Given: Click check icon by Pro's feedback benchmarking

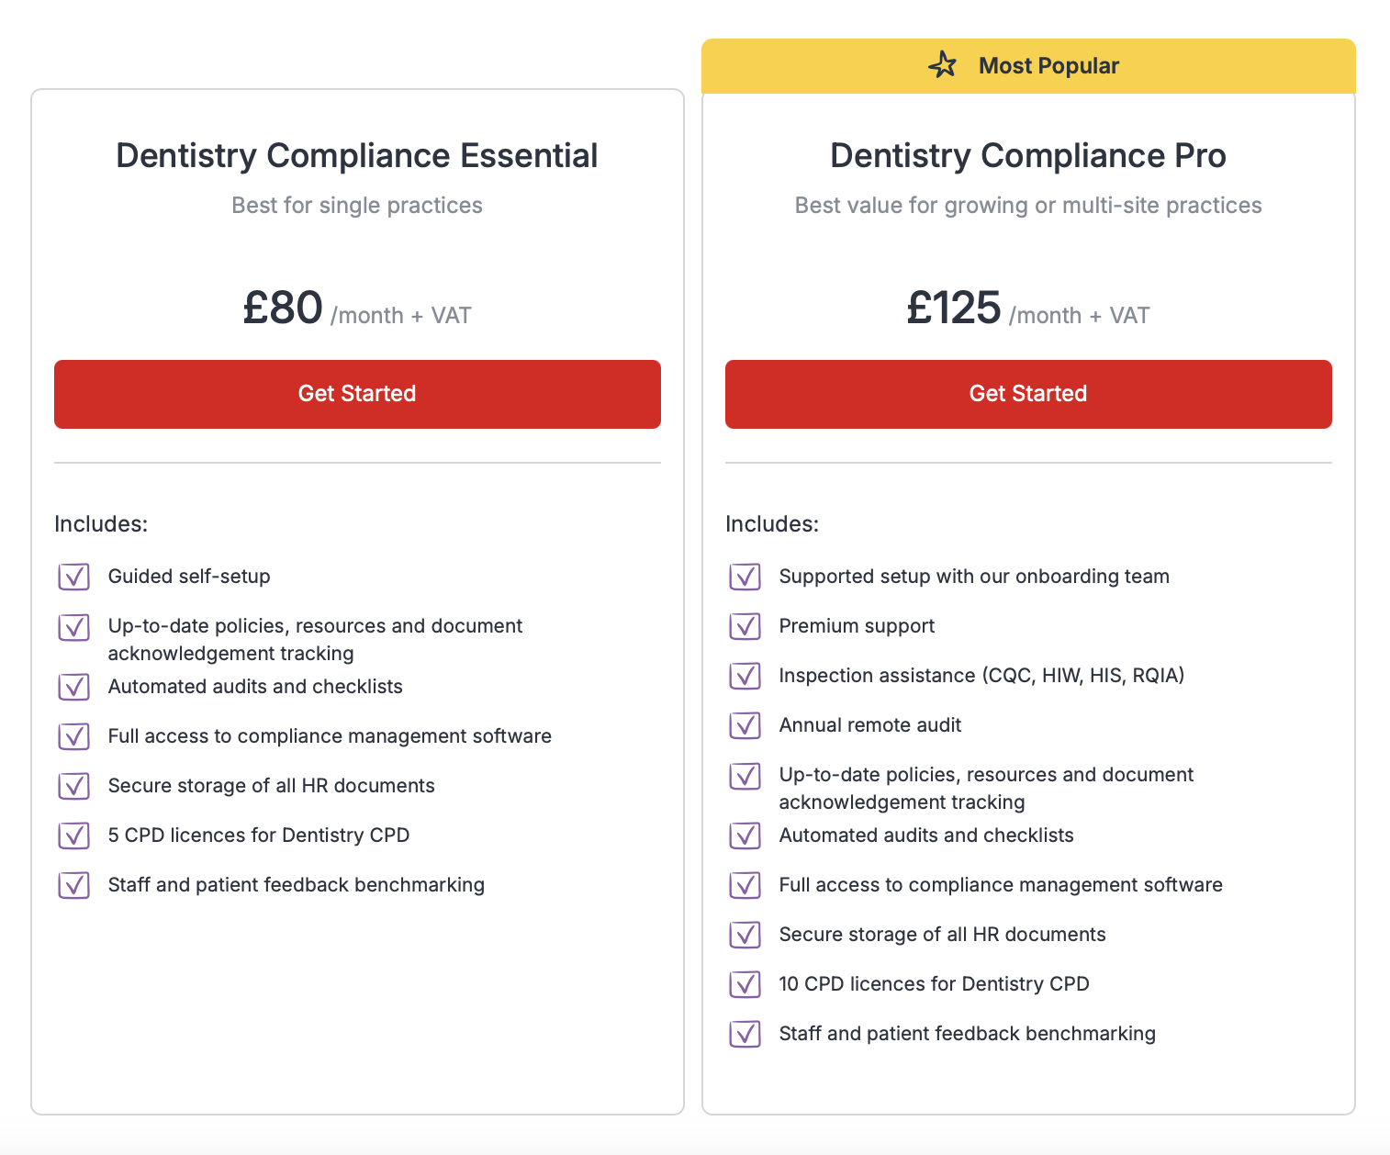Looking at the screenshot, I should point(745,1034).
